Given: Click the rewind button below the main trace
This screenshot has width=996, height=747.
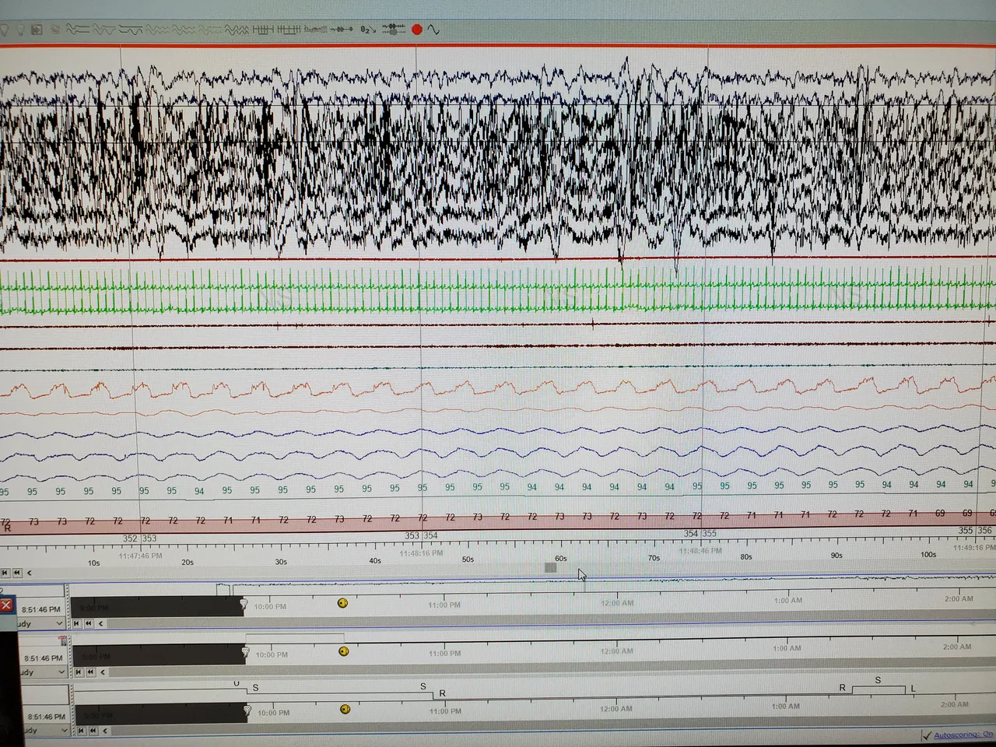Looking at the screenshot, I should 17,573.
